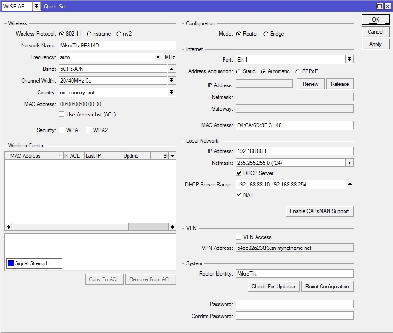Select the nstreme wireless protocol
Image resolution: width=393 pixels, height=333 pixels.
click(89, 34)
